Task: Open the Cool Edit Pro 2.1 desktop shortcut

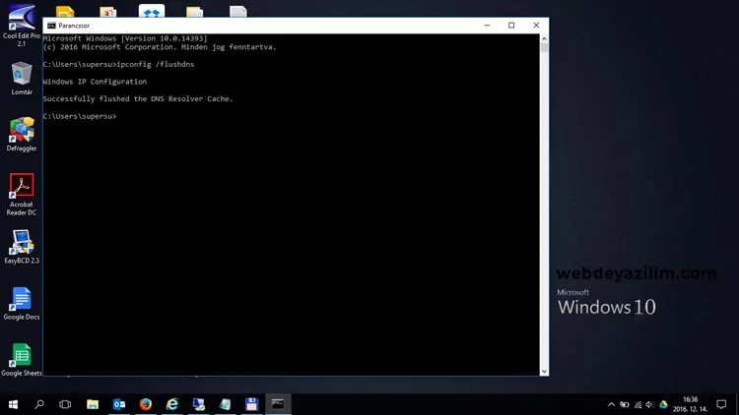Action: pyautogui.click(x=22, y=25)
